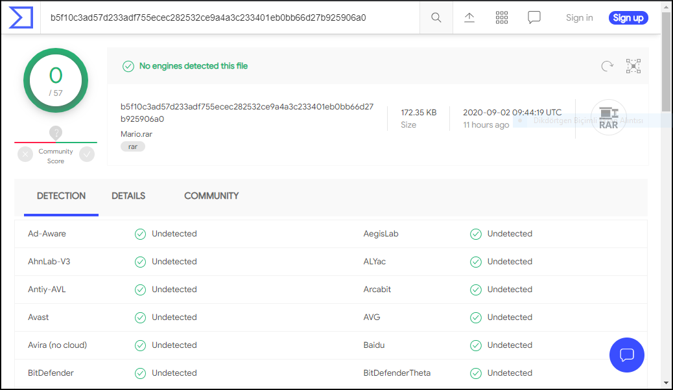The height and width of the screenshot is (390, 673).
Task: Click the Avira (no cloud) undetected check icon
Action: 140,345
